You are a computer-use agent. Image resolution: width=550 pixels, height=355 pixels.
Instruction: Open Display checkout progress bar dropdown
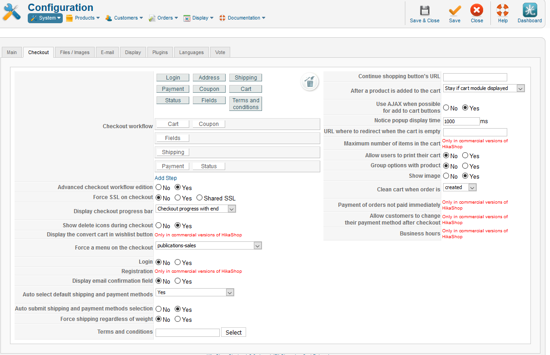click(196, 209)
